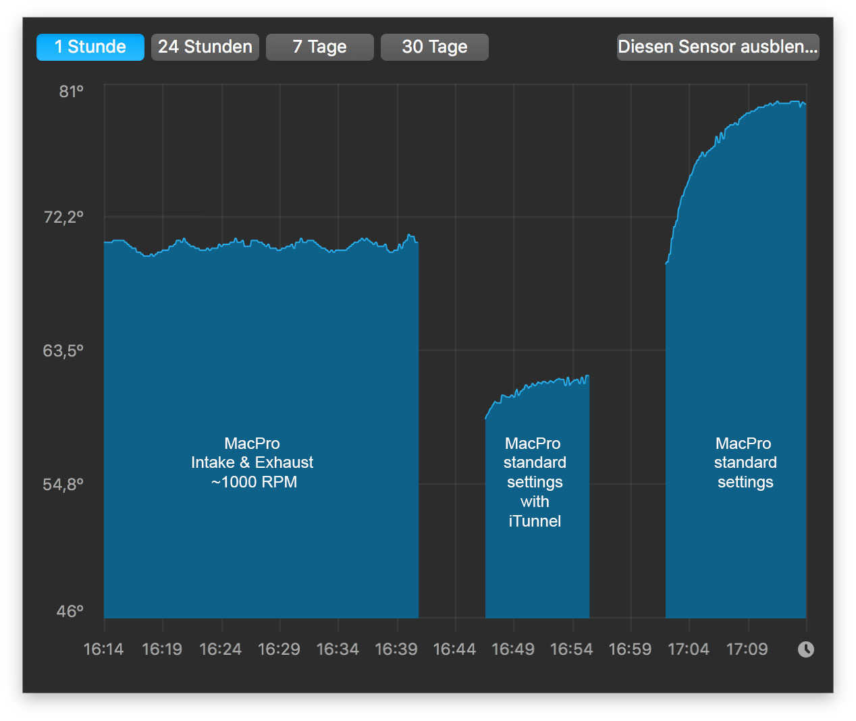Switch to the 30 Tage view
The image size is (856, 721).
(x=435, y=47)
